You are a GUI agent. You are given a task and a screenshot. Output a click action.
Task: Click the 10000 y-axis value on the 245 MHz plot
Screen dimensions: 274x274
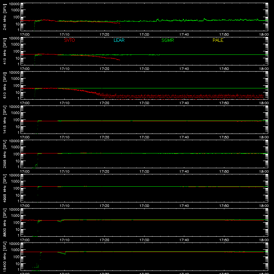click(x=14, y=4)
